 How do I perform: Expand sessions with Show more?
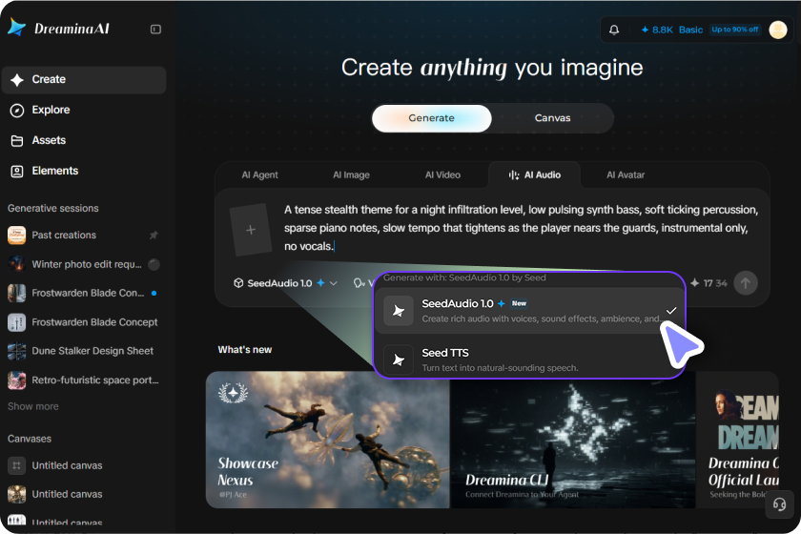(x=33, y=407)
